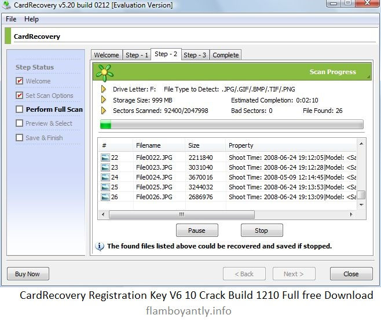Click the image icon of row 25

(105, 187)
